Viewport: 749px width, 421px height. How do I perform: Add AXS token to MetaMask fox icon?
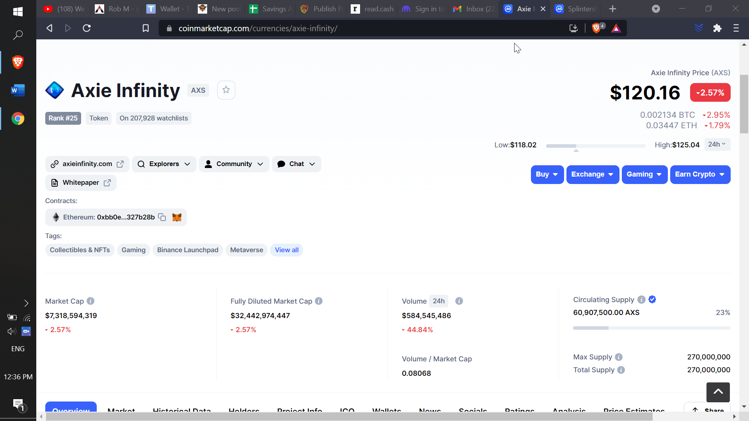(177, 217)
